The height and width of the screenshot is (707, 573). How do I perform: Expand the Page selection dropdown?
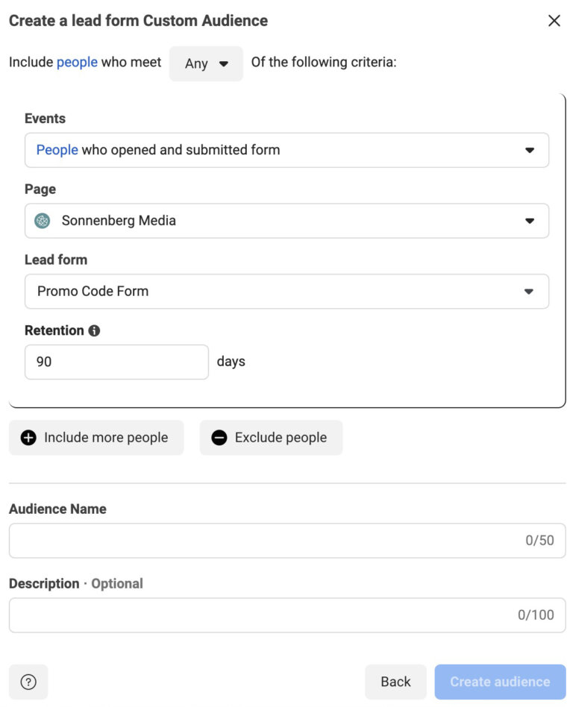click(286, 220)
